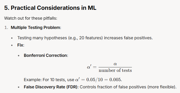Viewport: 180px width, 93px height.
Task: Click the "0.005" result value
Action: [x=115, y=80]
